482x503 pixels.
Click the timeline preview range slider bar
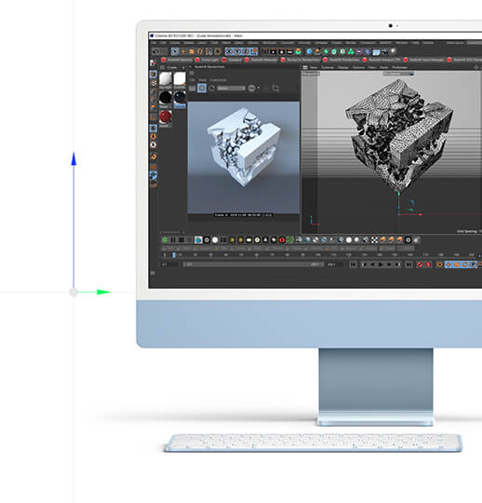[x=252, y=265]
